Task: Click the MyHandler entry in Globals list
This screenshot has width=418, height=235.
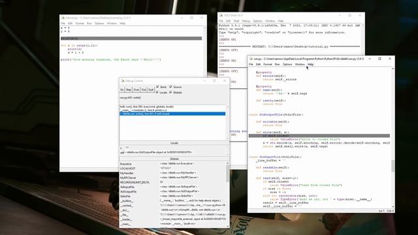Action: click(x=127, y=173)
